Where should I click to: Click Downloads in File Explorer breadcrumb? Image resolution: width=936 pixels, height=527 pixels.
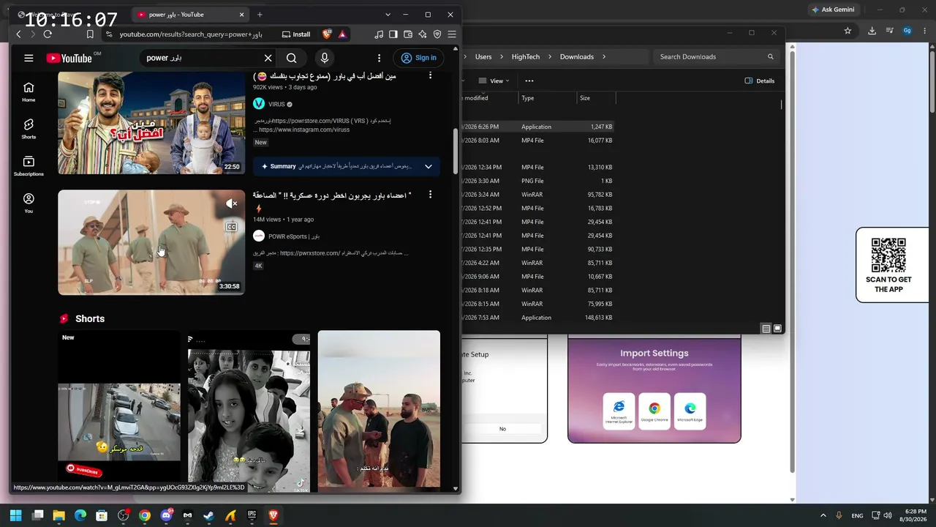click(x=577, y=56)
